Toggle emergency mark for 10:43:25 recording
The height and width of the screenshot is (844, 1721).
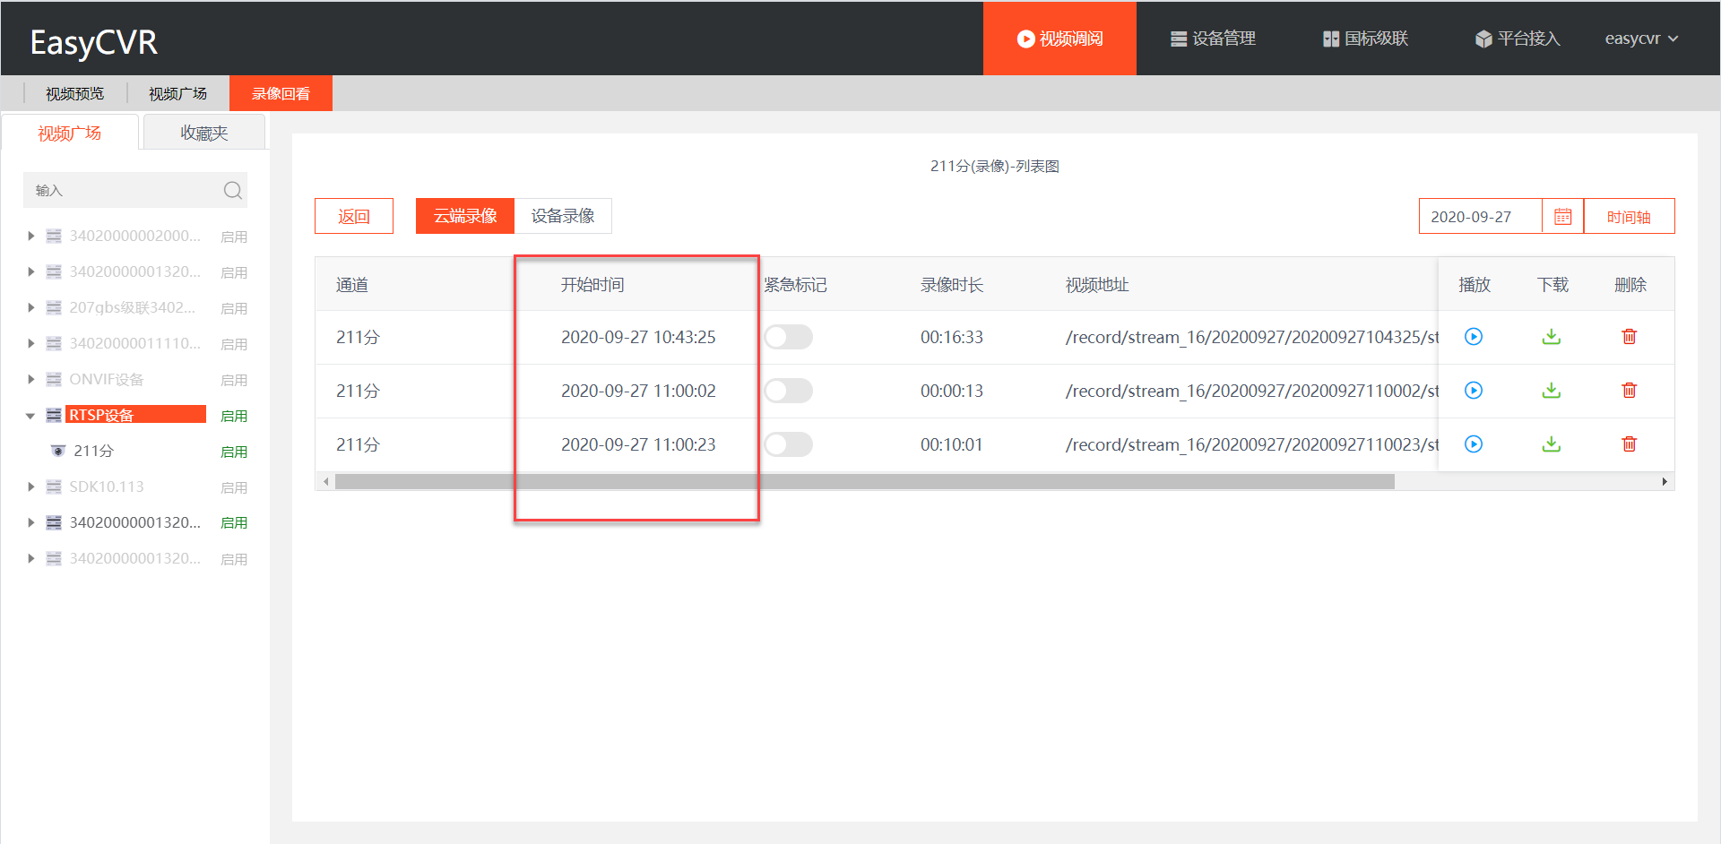[788, 337]
